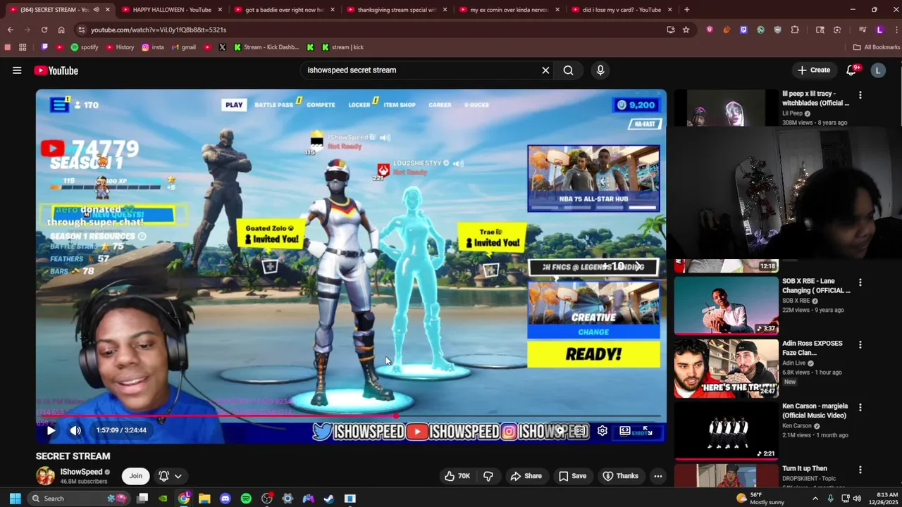Switch player to theater mode

coord(624,430)
